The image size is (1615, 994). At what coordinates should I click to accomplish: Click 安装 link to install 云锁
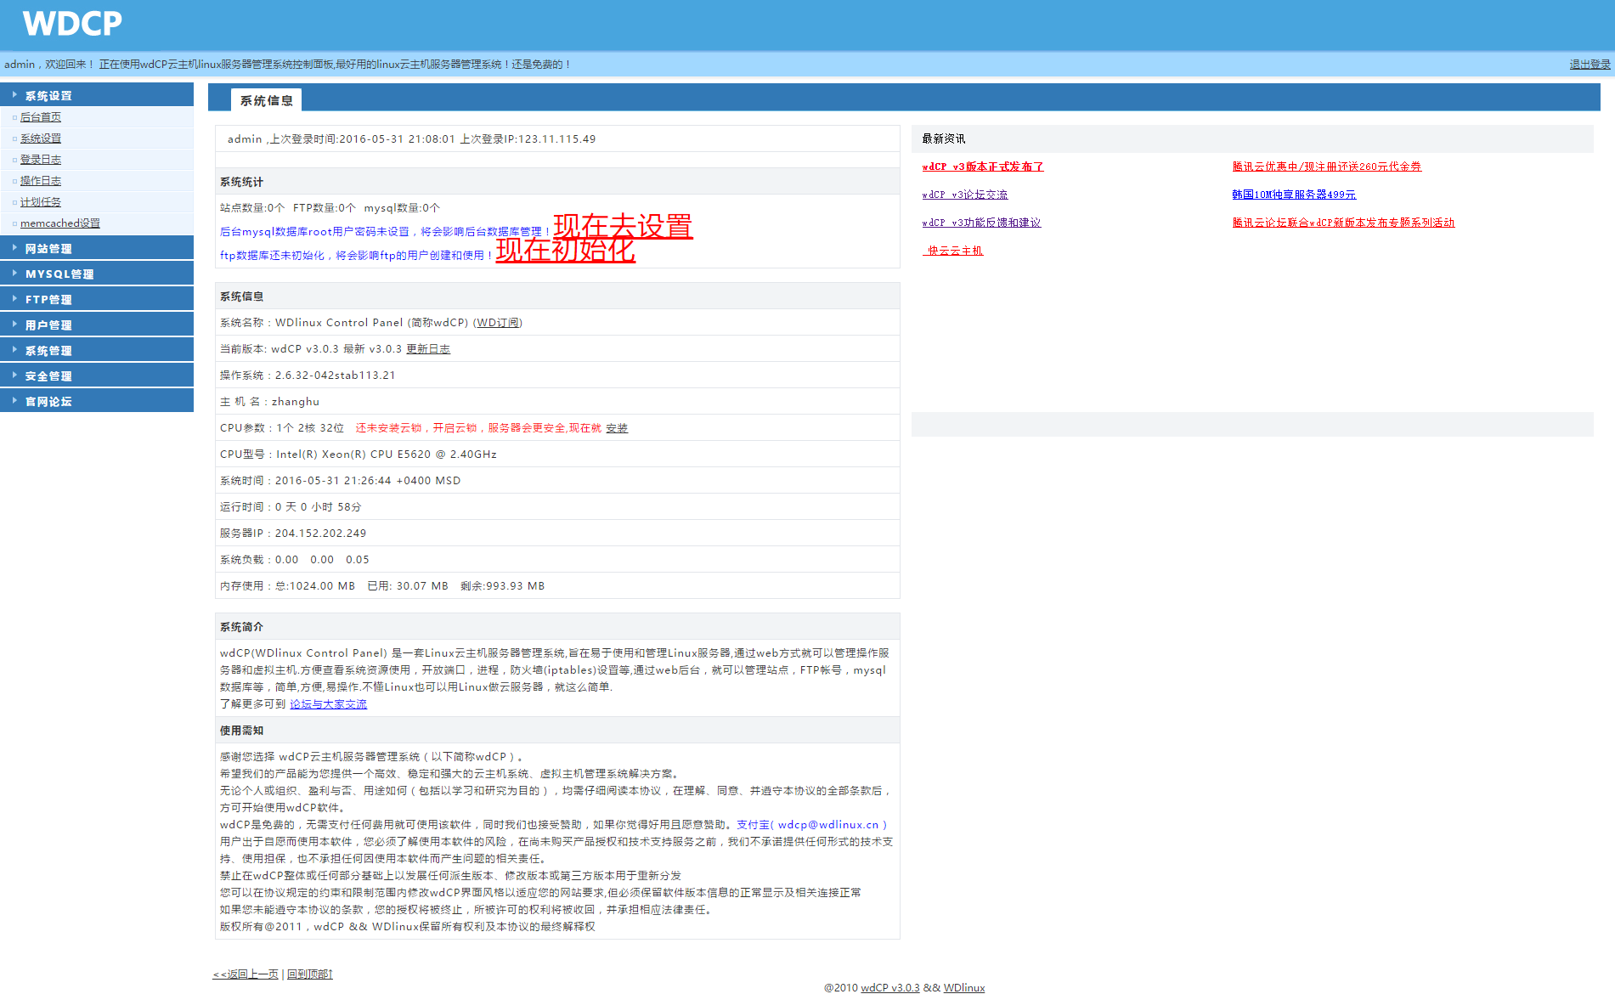617,428
